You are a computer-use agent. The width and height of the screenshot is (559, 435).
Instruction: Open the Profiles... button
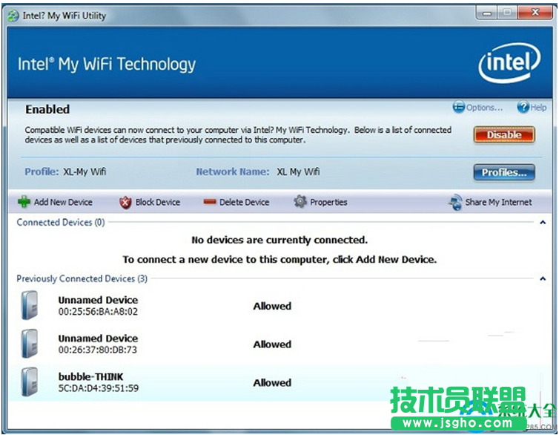pos(503,172)
